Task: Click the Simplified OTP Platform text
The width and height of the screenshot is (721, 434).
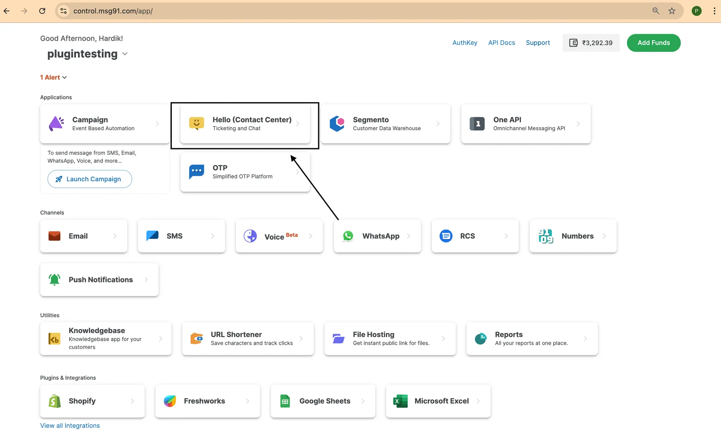Action: pos(243,176)
